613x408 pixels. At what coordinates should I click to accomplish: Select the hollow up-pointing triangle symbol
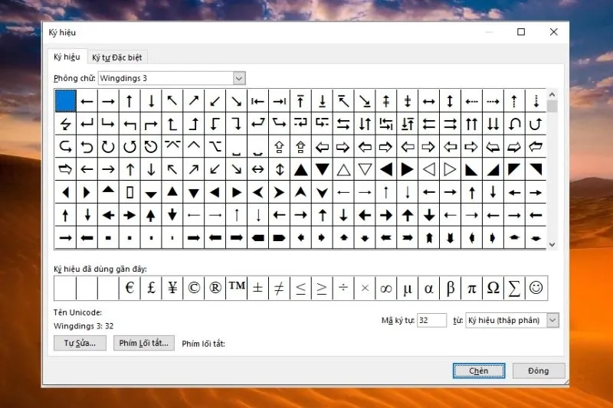point(343,169)
